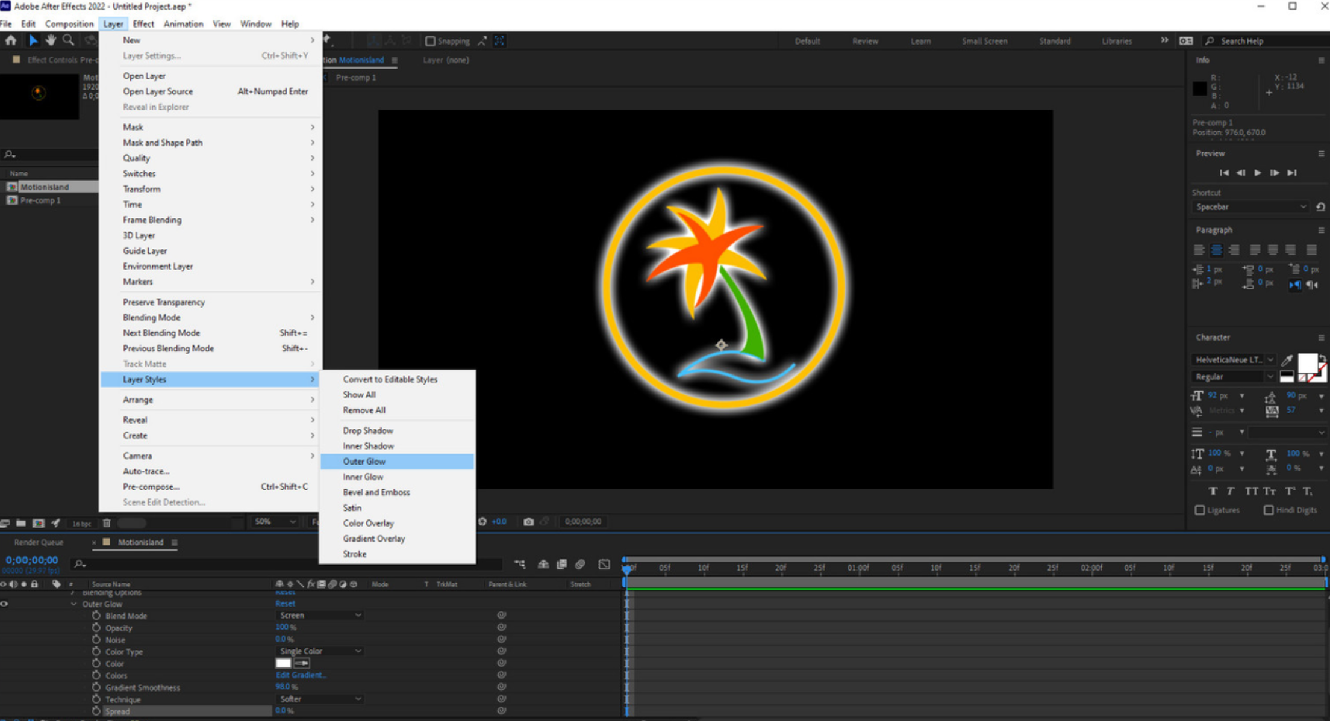Viewport: 1330px width, 721px height.
Task: Click the Project panel search field
Action: pos(49,155)
